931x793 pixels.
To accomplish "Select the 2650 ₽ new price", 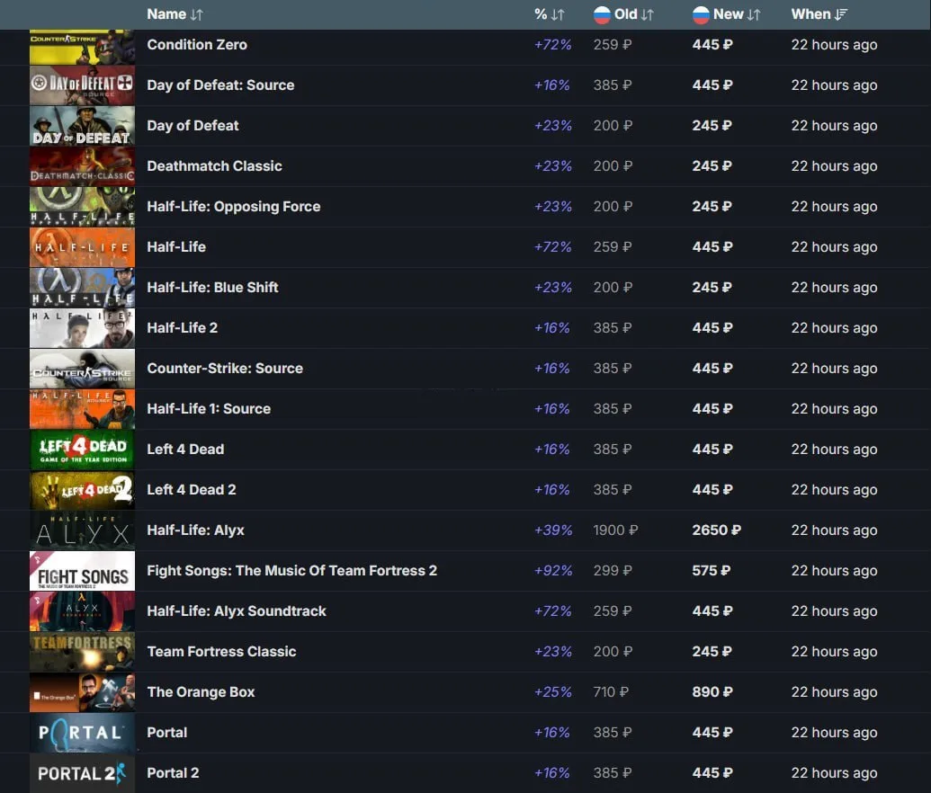I will (x=717, y=530).
